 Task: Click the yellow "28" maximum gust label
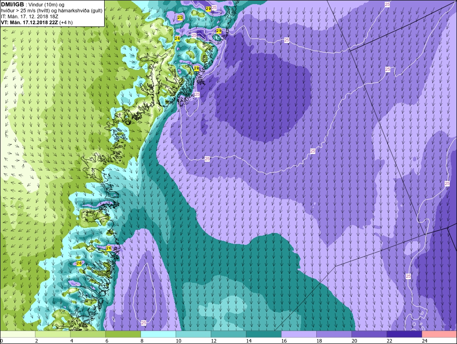(x=197, y=69)
